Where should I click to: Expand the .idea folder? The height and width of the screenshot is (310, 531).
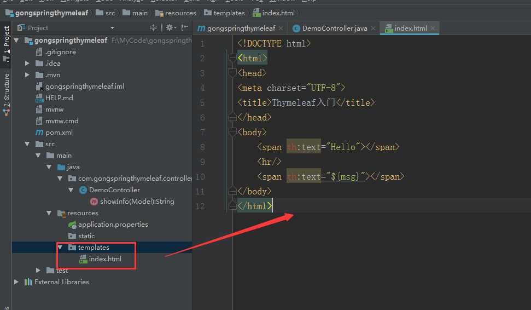(27, 64)
